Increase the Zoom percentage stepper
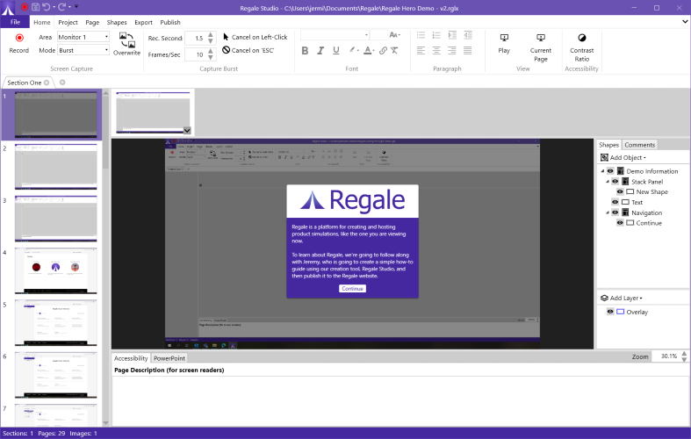This screenshot has height=439, width=691. 684,354
